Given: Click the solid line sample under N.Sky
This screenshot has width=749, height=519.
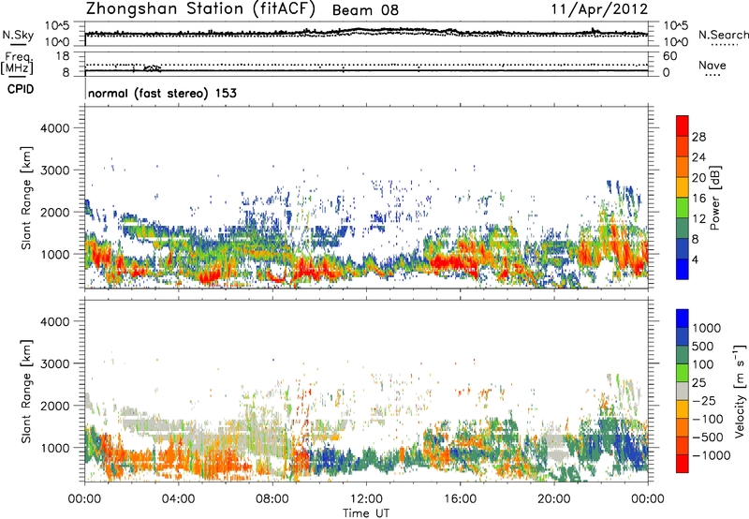Looking at the screenshot, I should [18, 44].
